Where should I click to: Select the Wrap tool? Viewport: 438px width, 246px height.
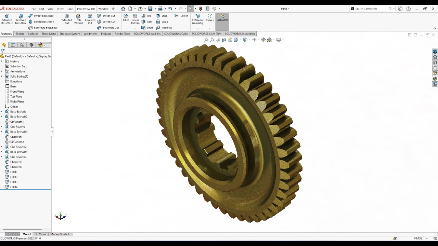tap(162, 22)
